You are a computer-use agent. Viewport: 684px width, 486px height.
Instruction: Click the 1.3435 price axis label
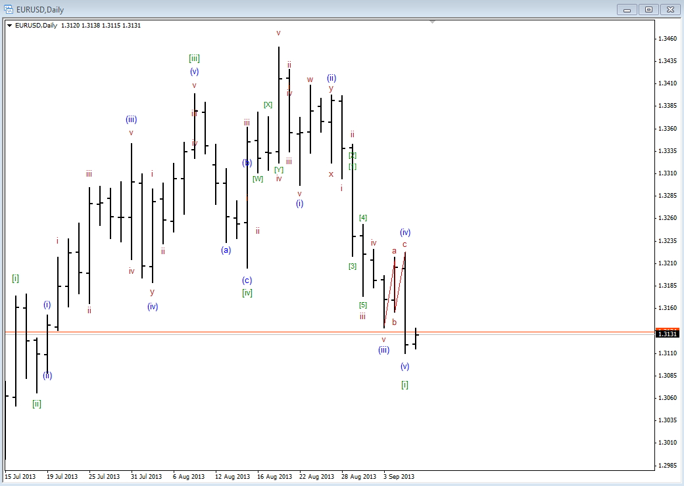click(668, 61)
